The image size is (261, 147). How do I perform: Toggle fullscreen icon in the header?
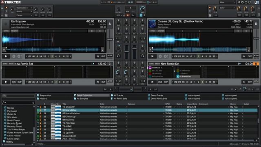(x=250, y=2)
